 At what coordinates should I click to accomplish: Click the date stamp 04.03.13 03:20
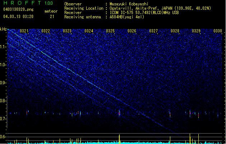tap(18, 17)
